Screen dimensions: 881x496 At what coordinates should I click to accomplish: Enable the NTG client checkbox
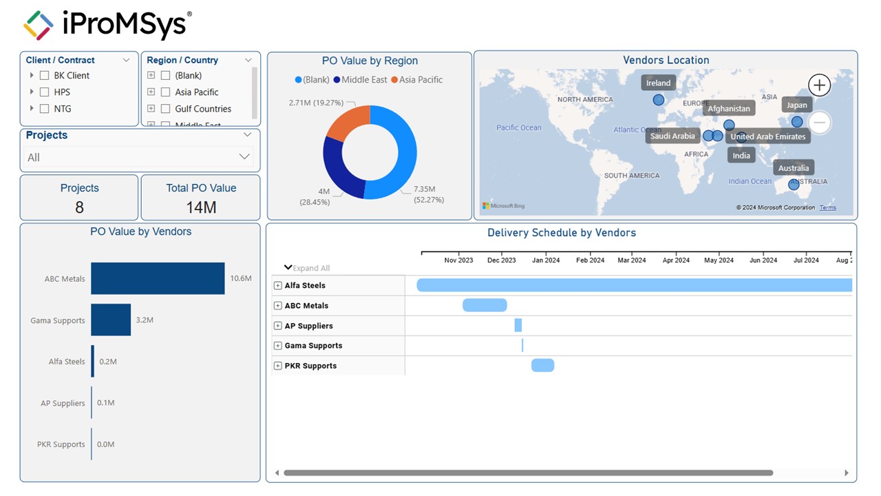pos(45,109)
